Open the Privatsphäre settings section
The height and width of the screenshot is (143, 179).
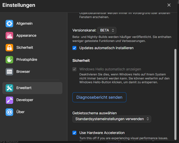point(27,60)
